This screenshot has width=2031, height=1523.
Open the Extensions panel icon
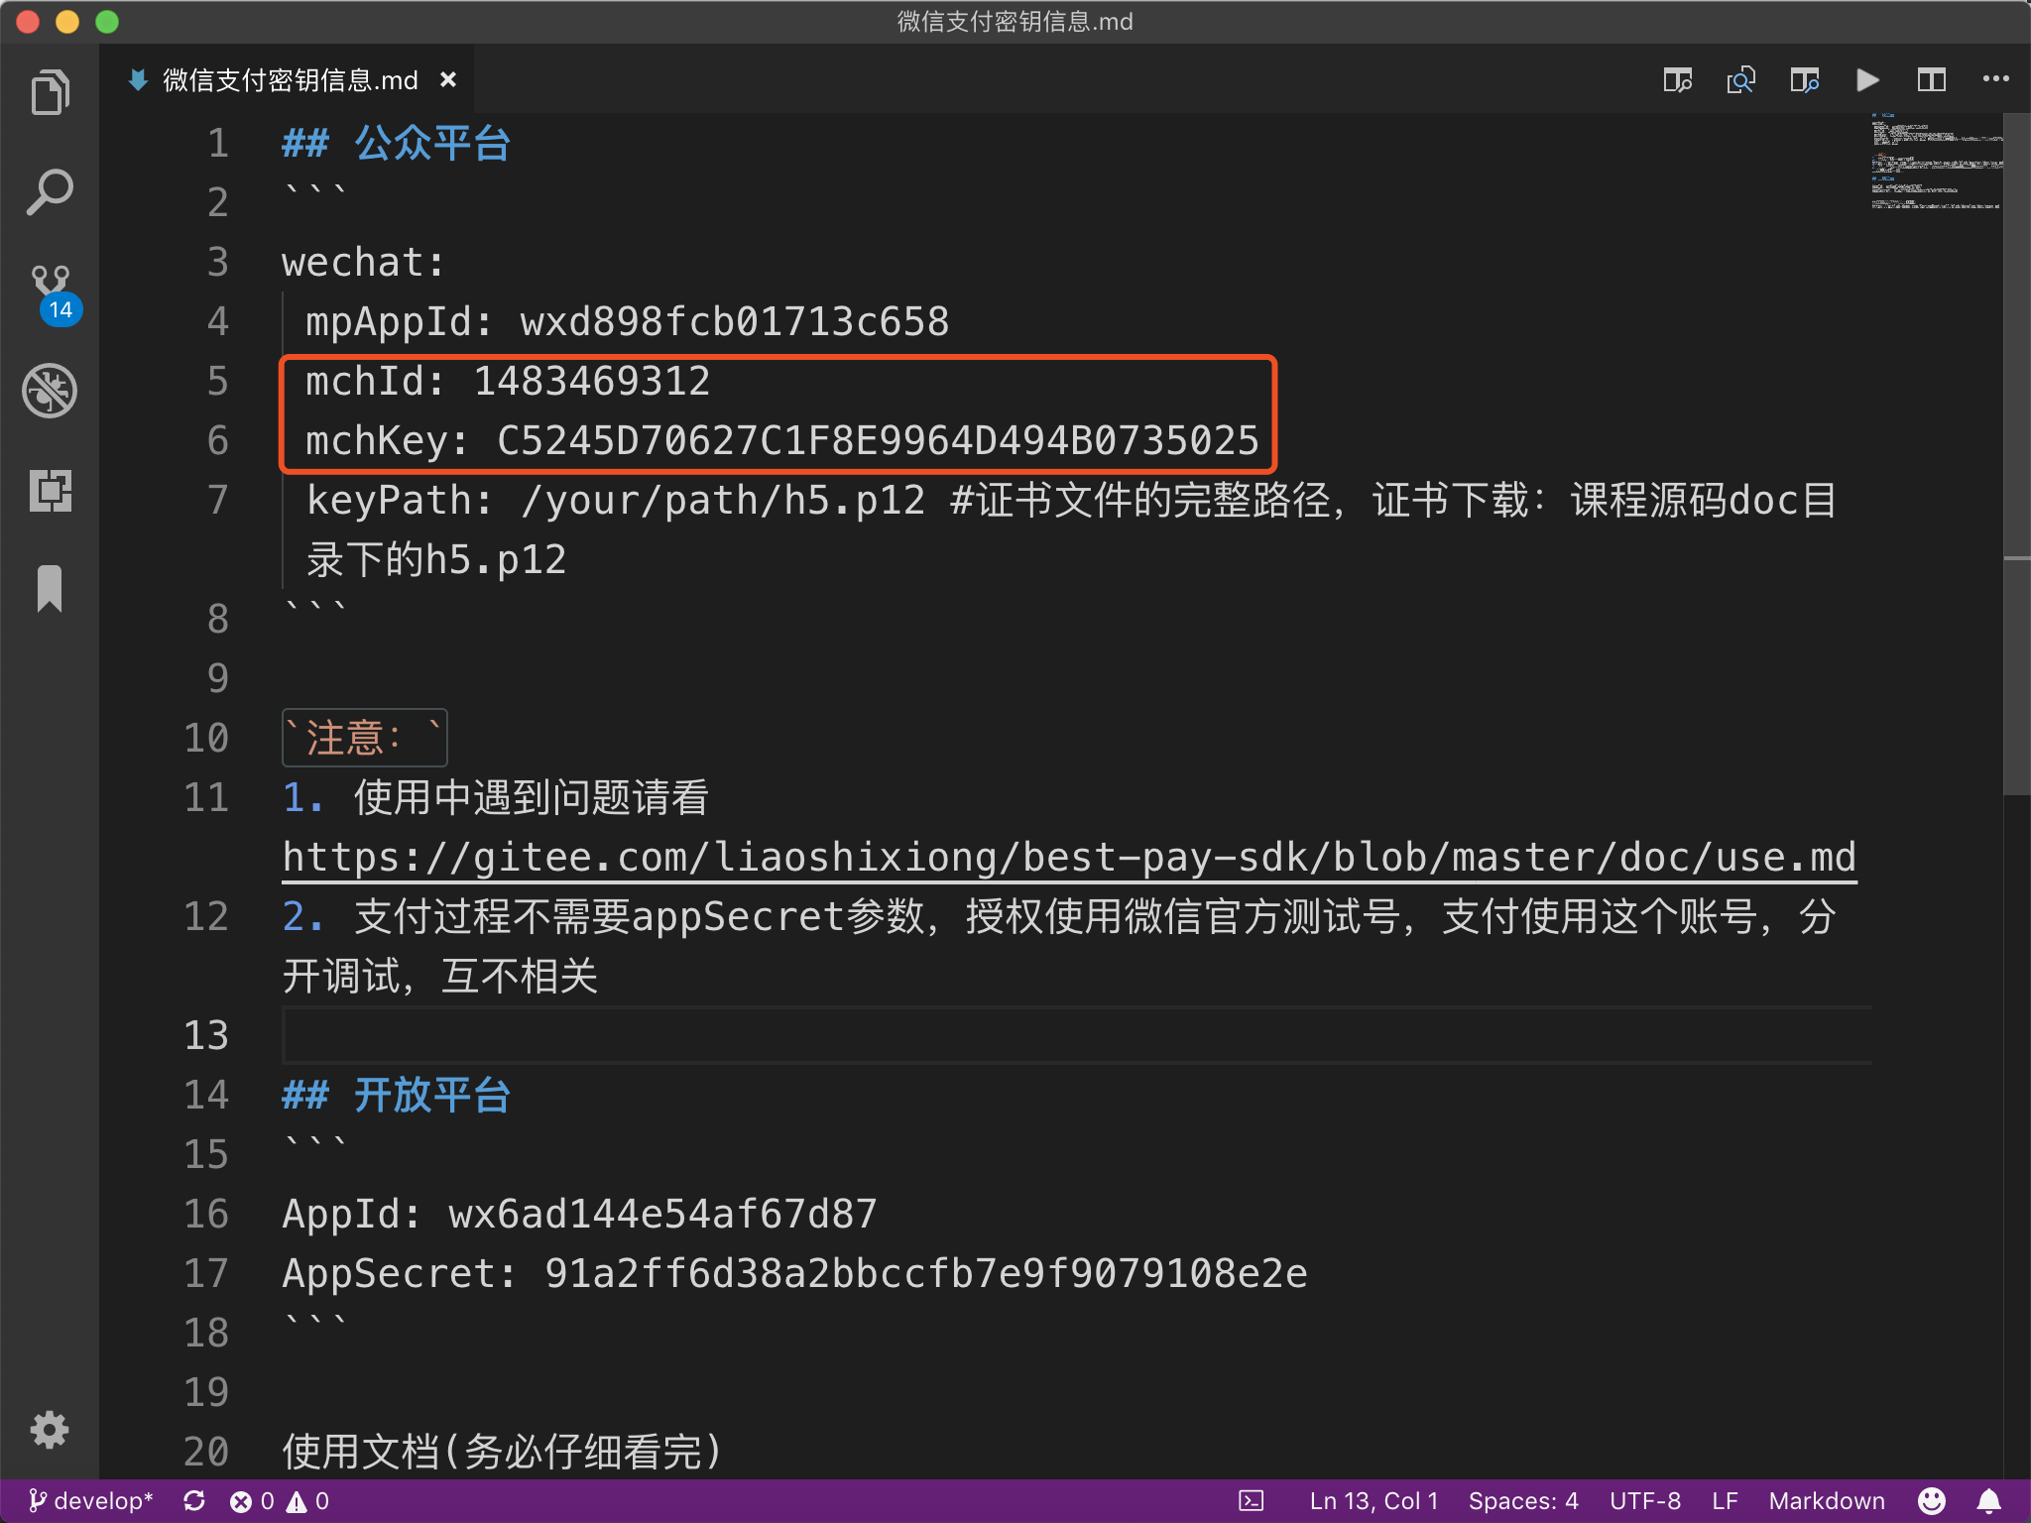pos(50,490)
